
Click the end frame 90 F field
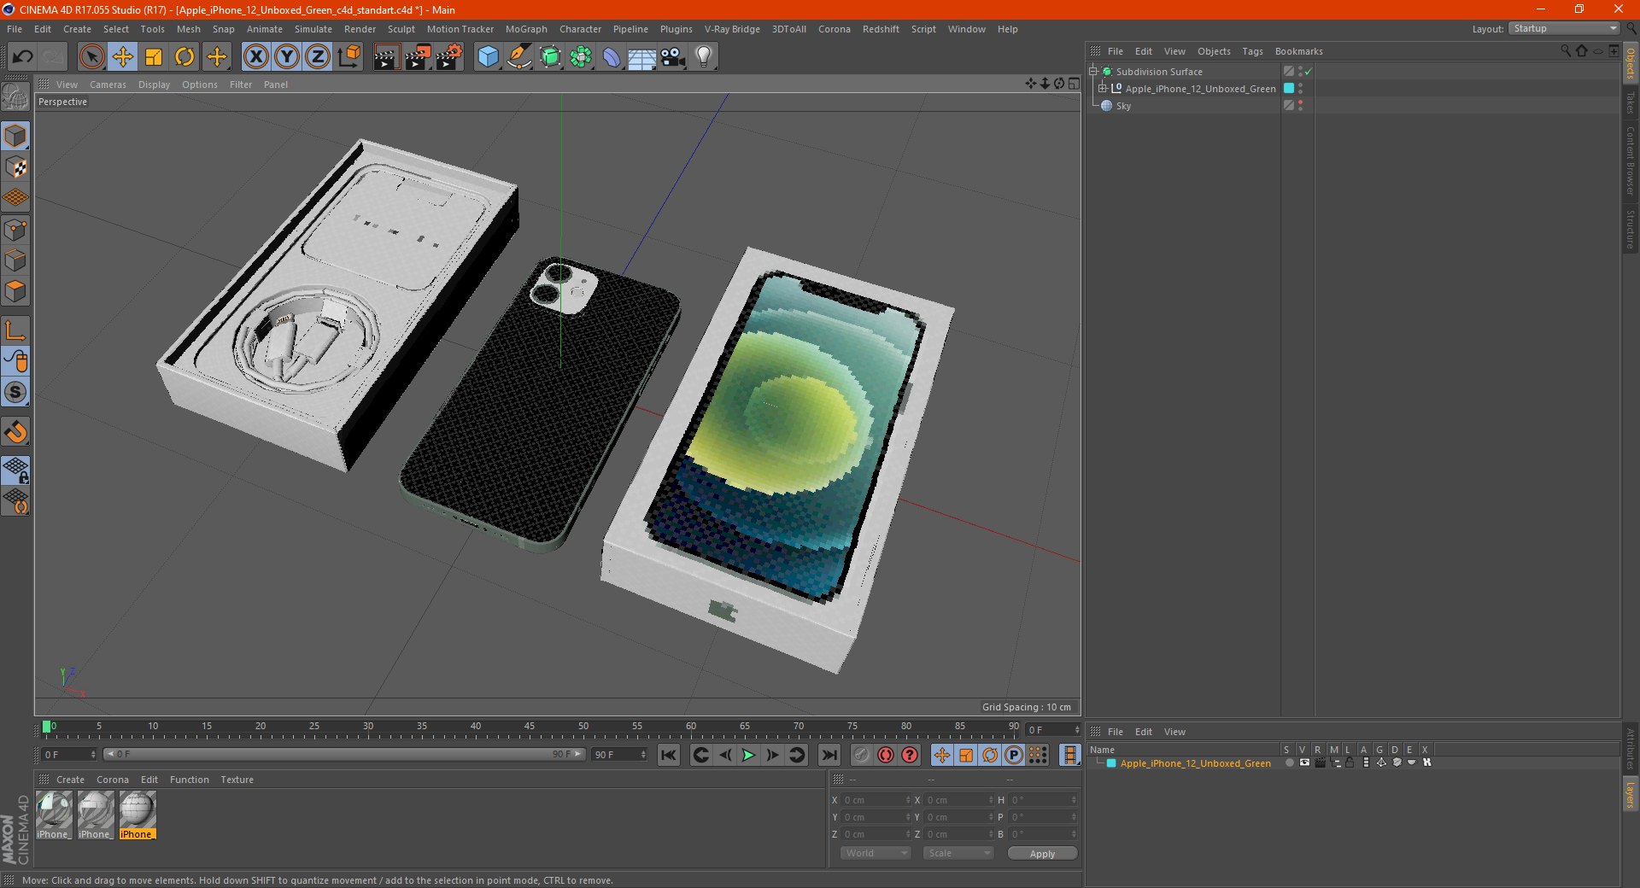[x=620, y=755]
